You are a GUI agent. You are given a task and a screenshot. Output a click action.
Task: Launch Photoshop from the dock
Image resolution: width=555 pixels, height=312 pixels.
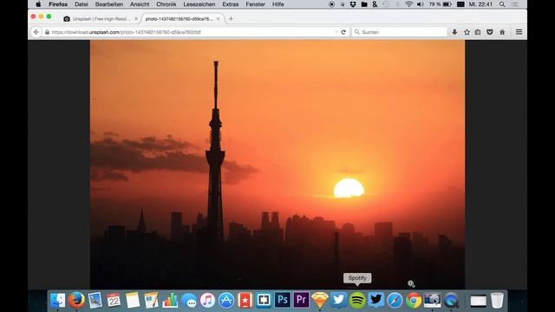click(x=283, y=300)
